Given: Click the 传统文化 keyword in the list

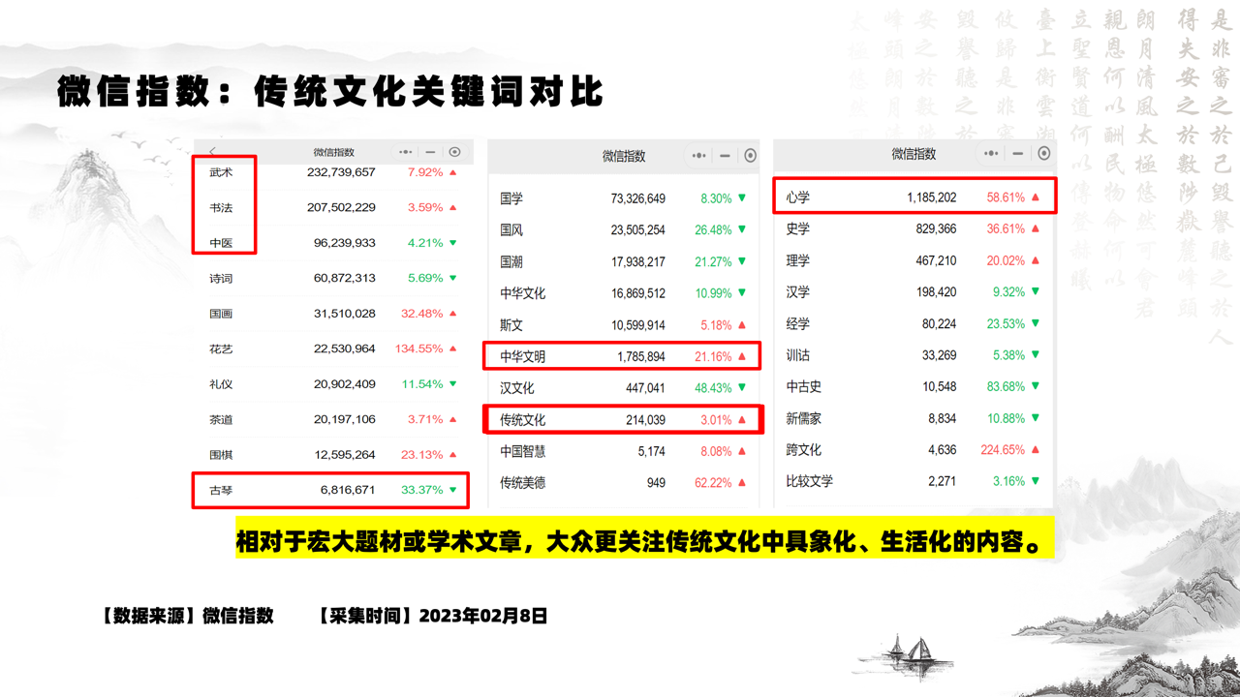Looking at the screenshot, I should click(x=523, y=420).
